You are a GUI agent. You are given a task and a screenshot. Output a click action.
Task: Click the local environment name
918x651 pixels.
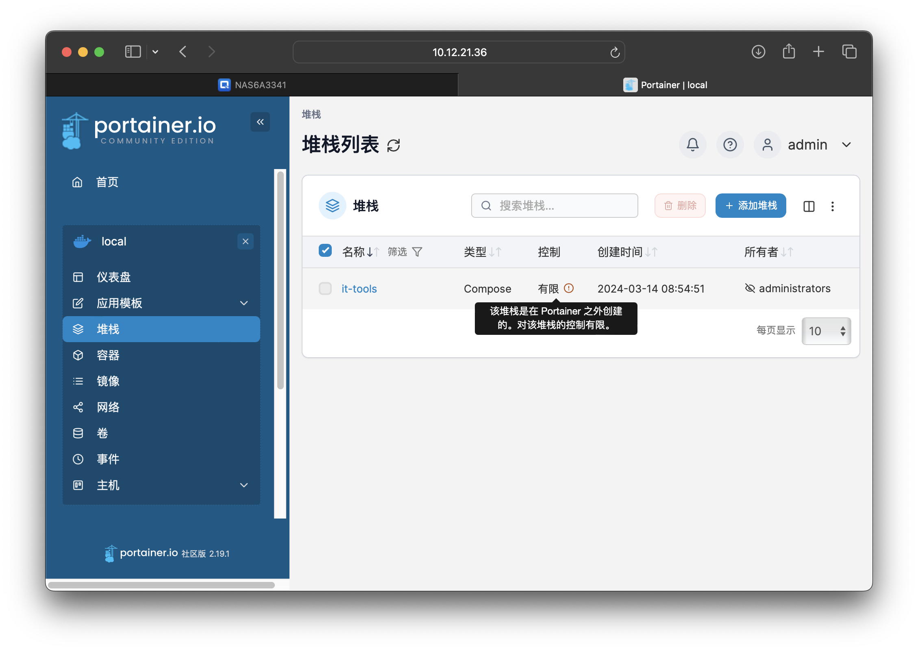tap(114, 241)
